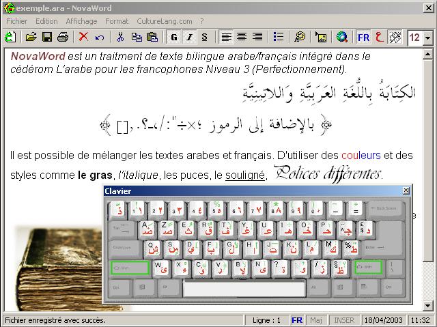Click the scissors Cut icon
The height and width of the screenshot is (327, 437).
click(x=120, y=37)
